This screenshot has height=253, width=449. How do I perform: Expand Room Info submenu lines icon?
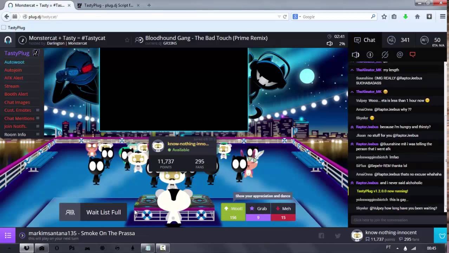click(x=38, y=134)
